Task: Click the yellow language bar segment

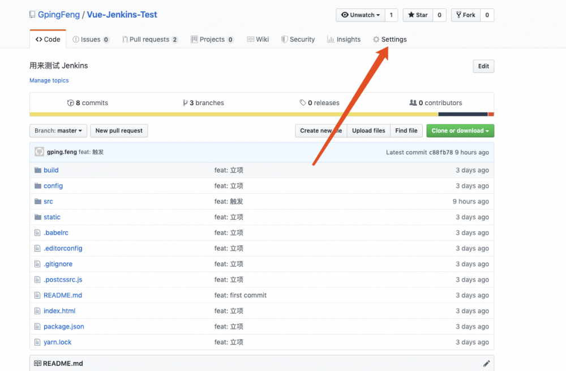Action: click(226, 113)
